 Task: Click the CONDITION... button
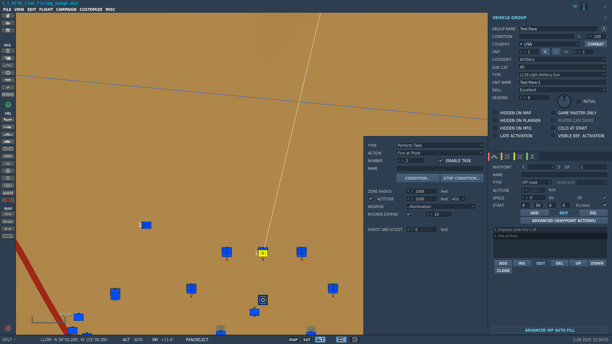418,178
